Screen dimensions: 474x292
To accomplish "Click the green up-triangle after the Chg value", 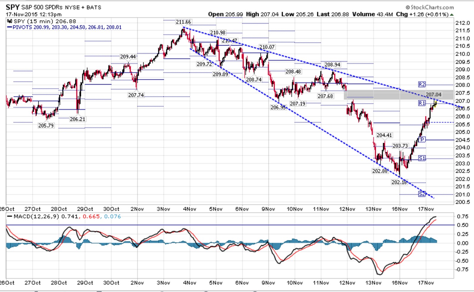I will pyautogui.click(x=452, y=15).
